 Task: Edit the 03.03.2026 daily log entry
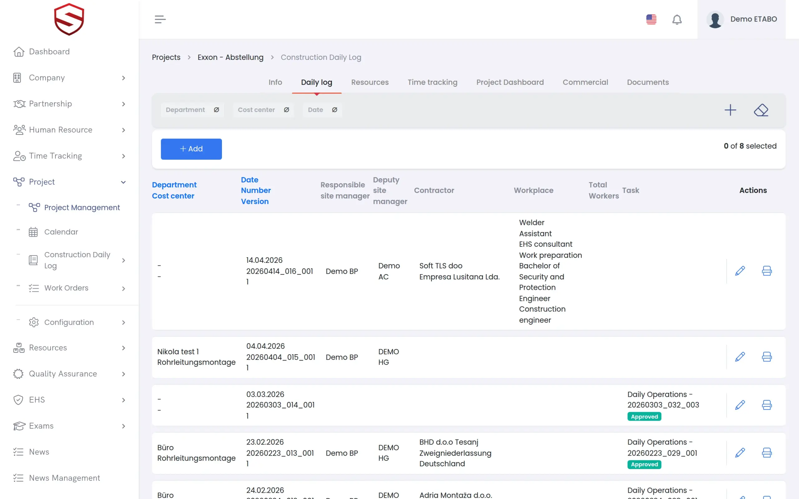pos(740,405)
